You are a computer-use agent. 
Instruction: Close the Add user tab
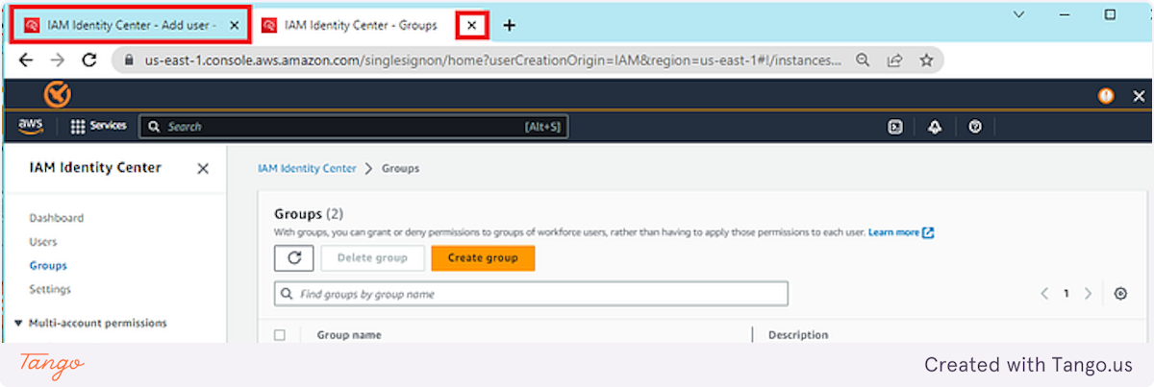(x=235, y=25)
